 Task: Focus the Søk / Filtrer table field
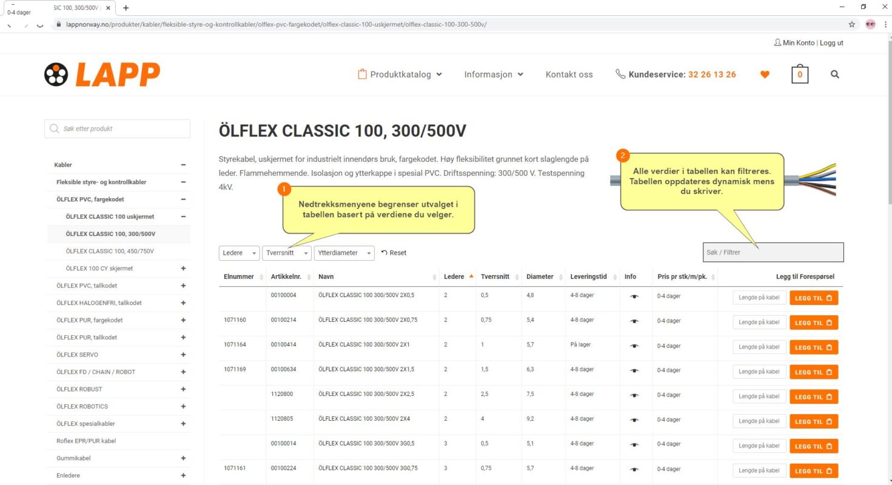tap(773, 252)
